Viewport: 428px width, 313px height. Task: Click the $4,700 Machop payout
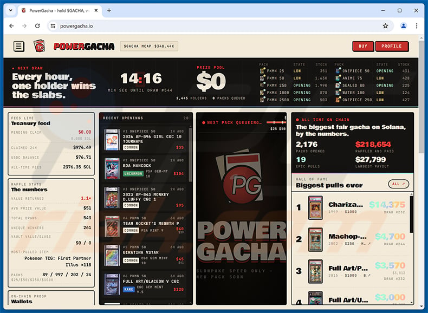point(390,237)
